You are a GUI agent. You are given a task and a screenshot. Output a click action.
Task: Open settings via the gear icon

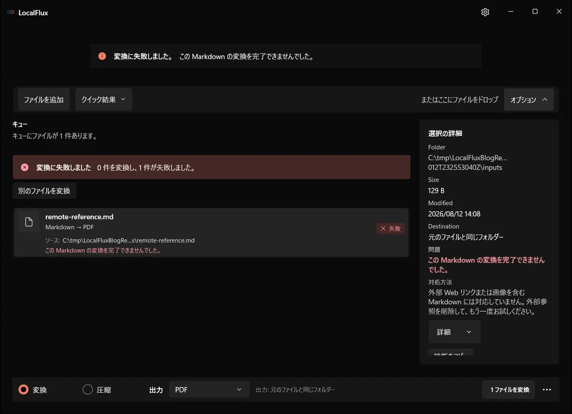click(x=485, y=12)
